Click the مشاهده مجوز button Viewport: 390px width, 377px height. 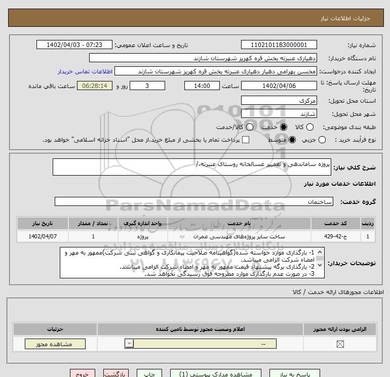click(55, 344)
